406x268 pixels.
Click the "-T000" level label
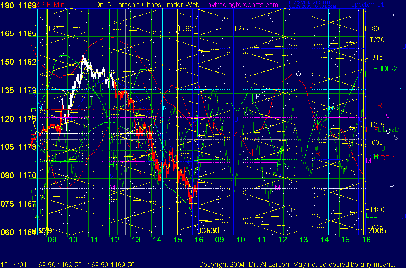coord(375,142)
